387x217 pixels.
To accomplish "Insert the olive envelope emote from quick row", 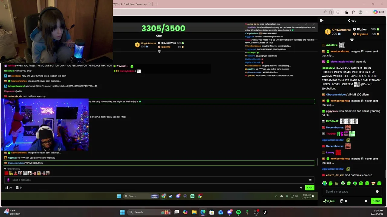I will coord(337,183).
